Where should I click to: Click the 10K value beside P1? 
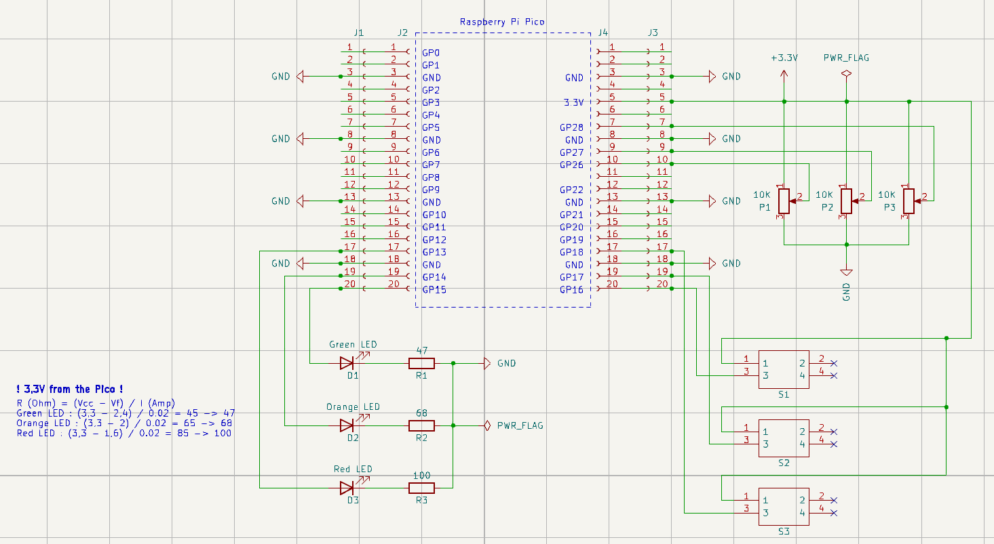pos(762,195)
